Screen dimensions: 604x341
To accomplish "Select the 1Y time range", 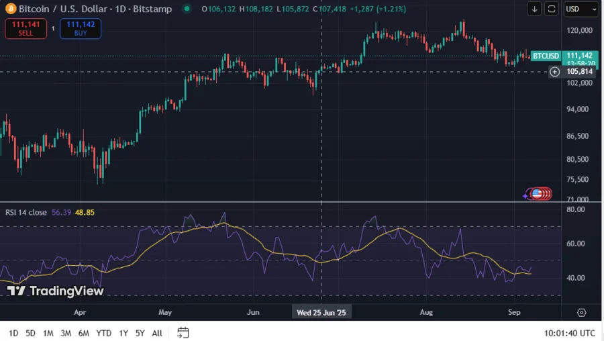I will click(x=123, y=333).
